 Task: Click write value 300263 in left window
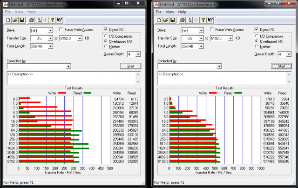pos(119,161)
